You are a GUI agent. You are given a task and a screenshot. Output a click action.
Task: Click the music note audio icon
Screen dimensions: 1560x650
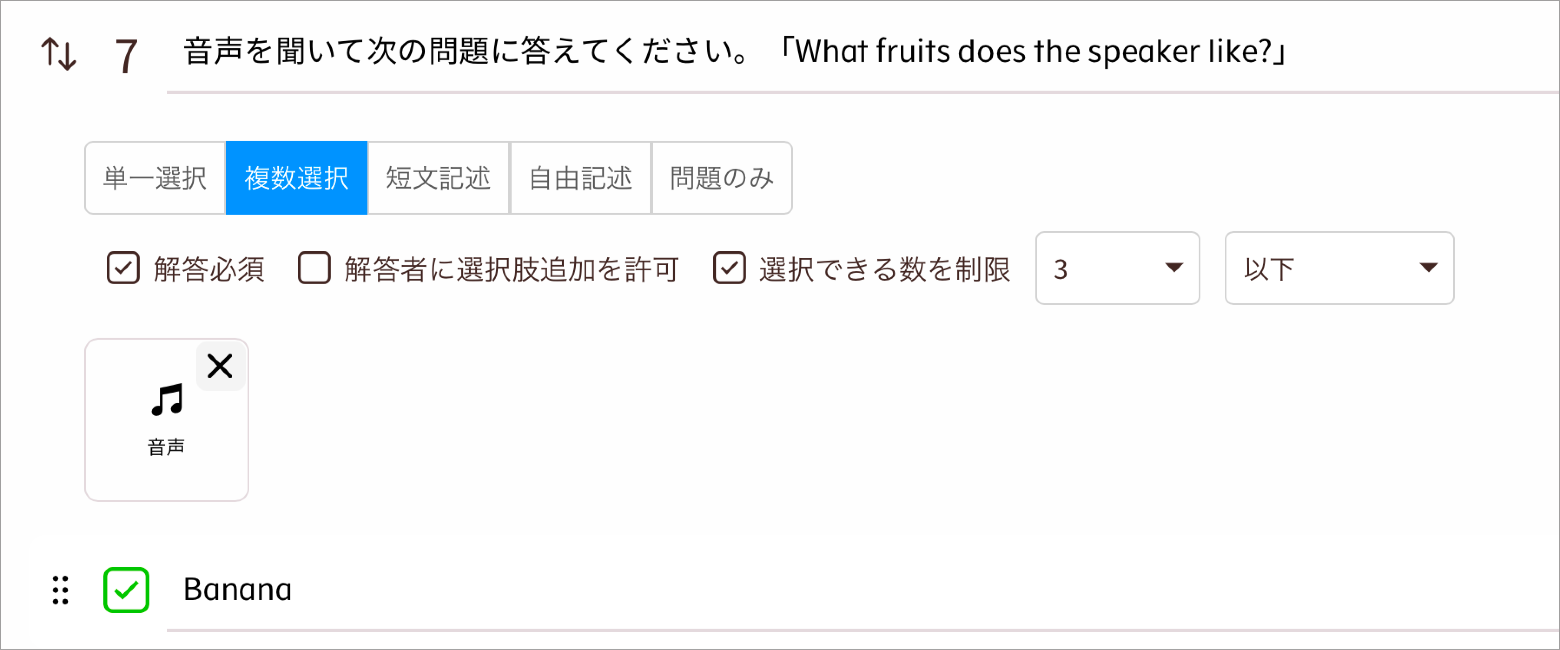click(x=167, y=400)
